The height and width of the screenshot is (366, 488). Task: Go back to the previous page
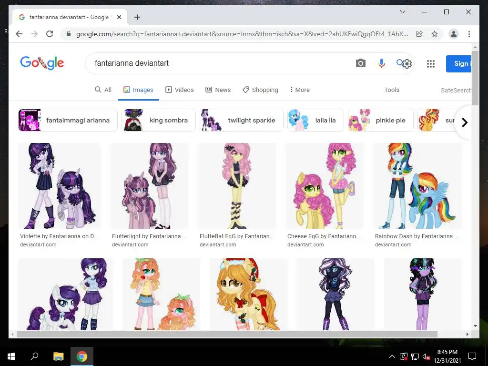[x=19, y=34]
